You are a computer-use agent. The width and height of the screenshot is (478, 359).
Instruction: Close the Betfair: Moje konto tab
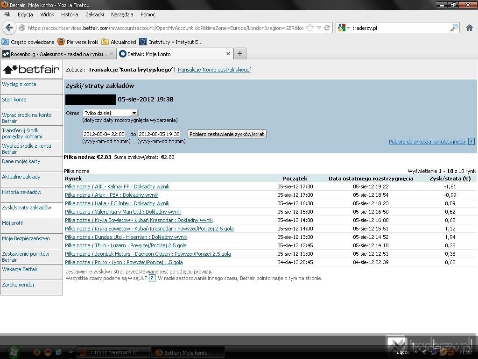(x=228, y=54)
